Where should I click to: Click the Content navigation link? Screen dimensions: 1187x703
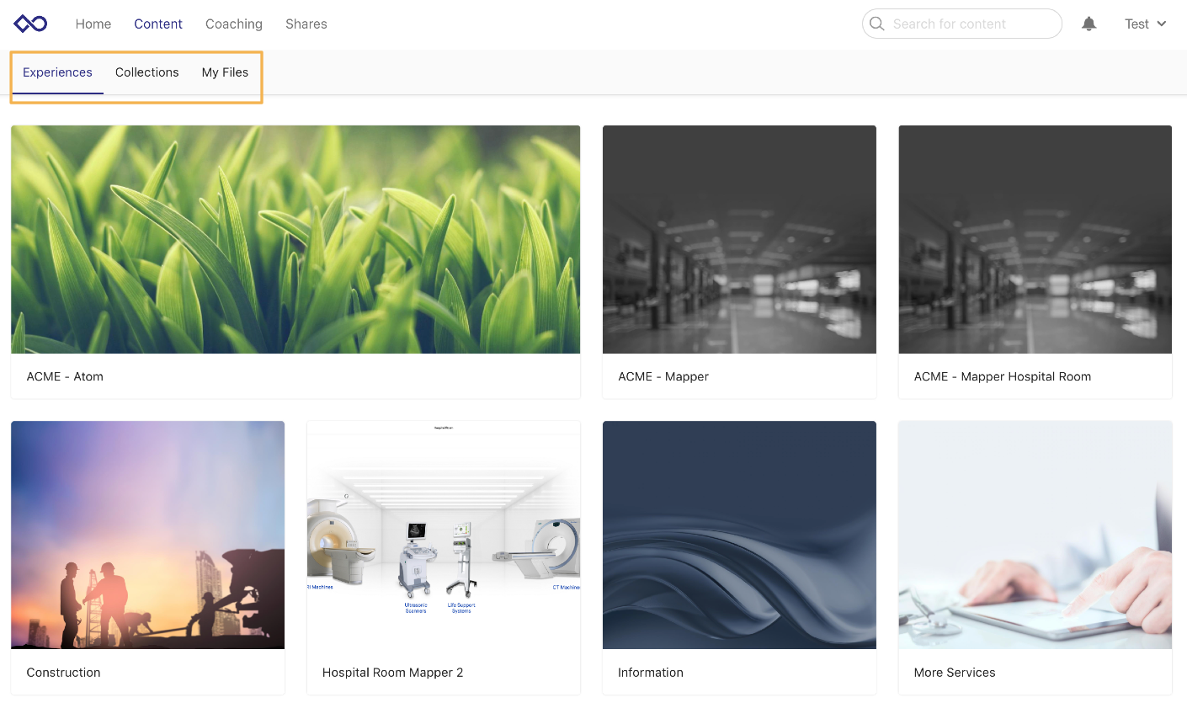(x=158, y=24)
